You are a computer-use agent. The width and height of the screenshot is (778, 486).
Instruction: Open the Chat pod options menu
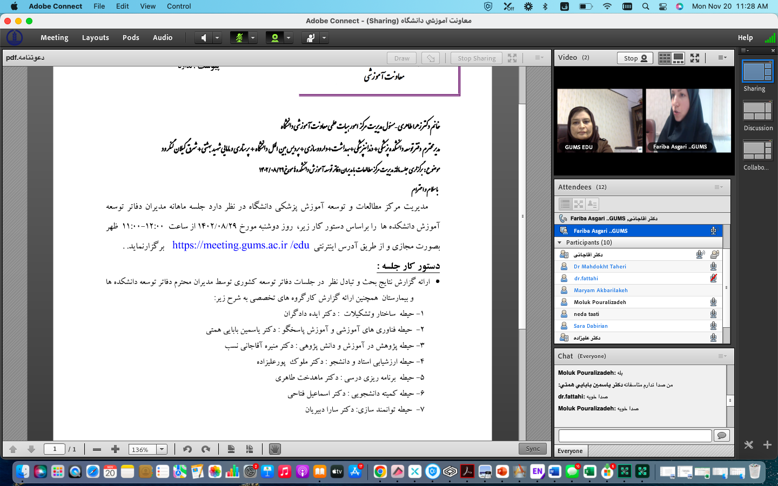click(x=721, y=356)
